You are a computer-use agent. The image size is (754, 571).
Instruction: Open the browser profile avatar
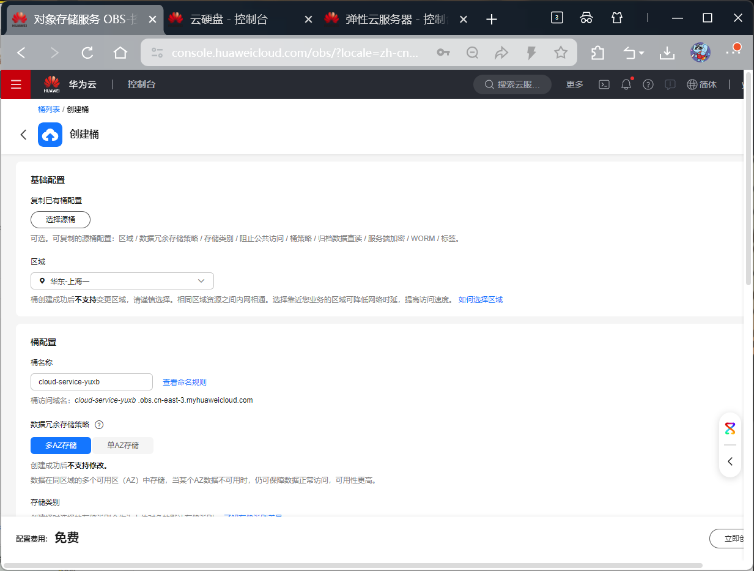[x=700, y=53]
